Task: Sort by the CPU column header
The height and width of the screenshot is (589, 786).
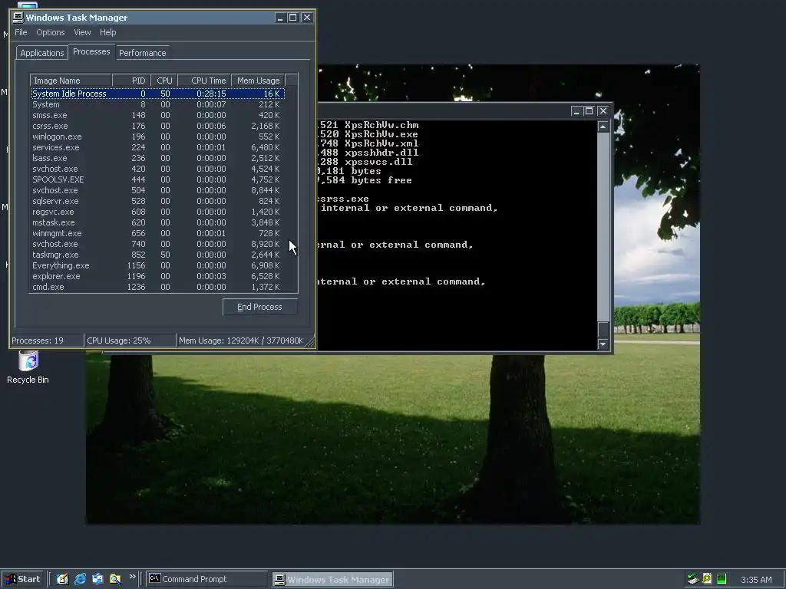Action: click(x=164, y=81)
